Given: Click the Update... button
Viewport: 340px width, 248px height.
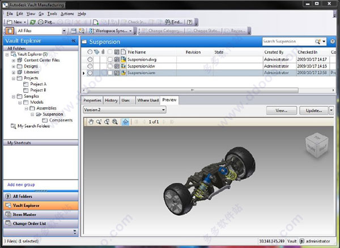Looking at the screenshot, I should click(x=314, y=111).
